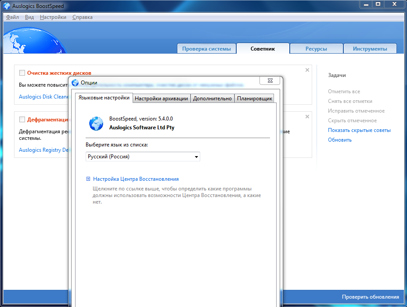
Task: Click Исправить отмеченное task
Action: click(356, 111)
